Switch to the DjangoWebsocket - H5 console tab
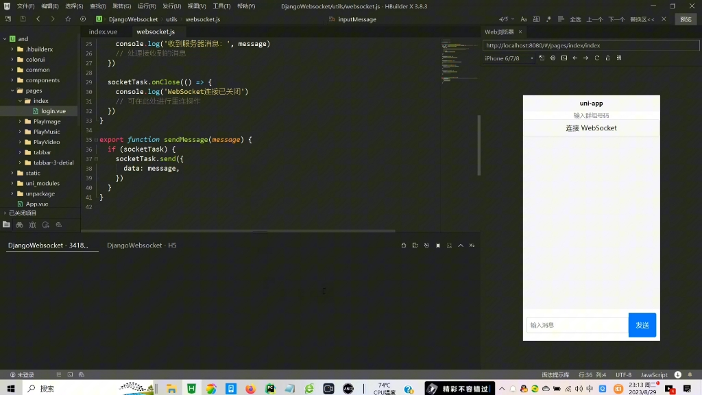 click(141, 246)
